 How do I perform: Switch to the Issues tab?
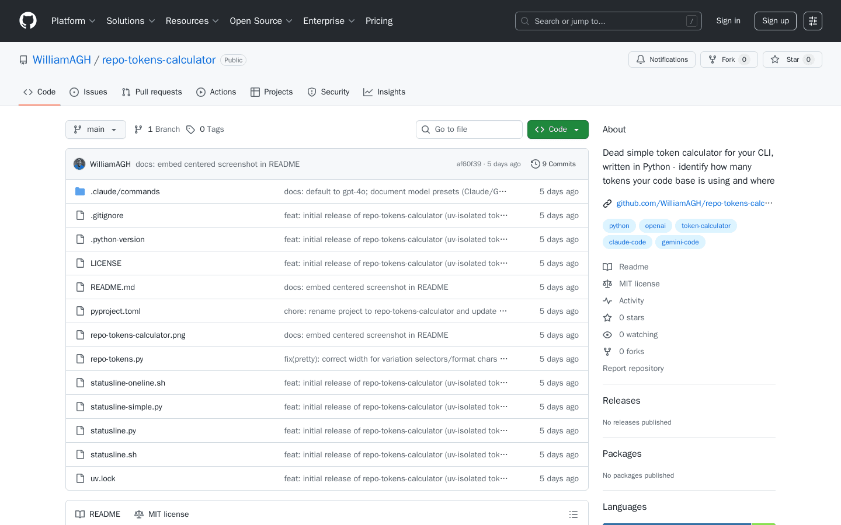click(88, 92)
